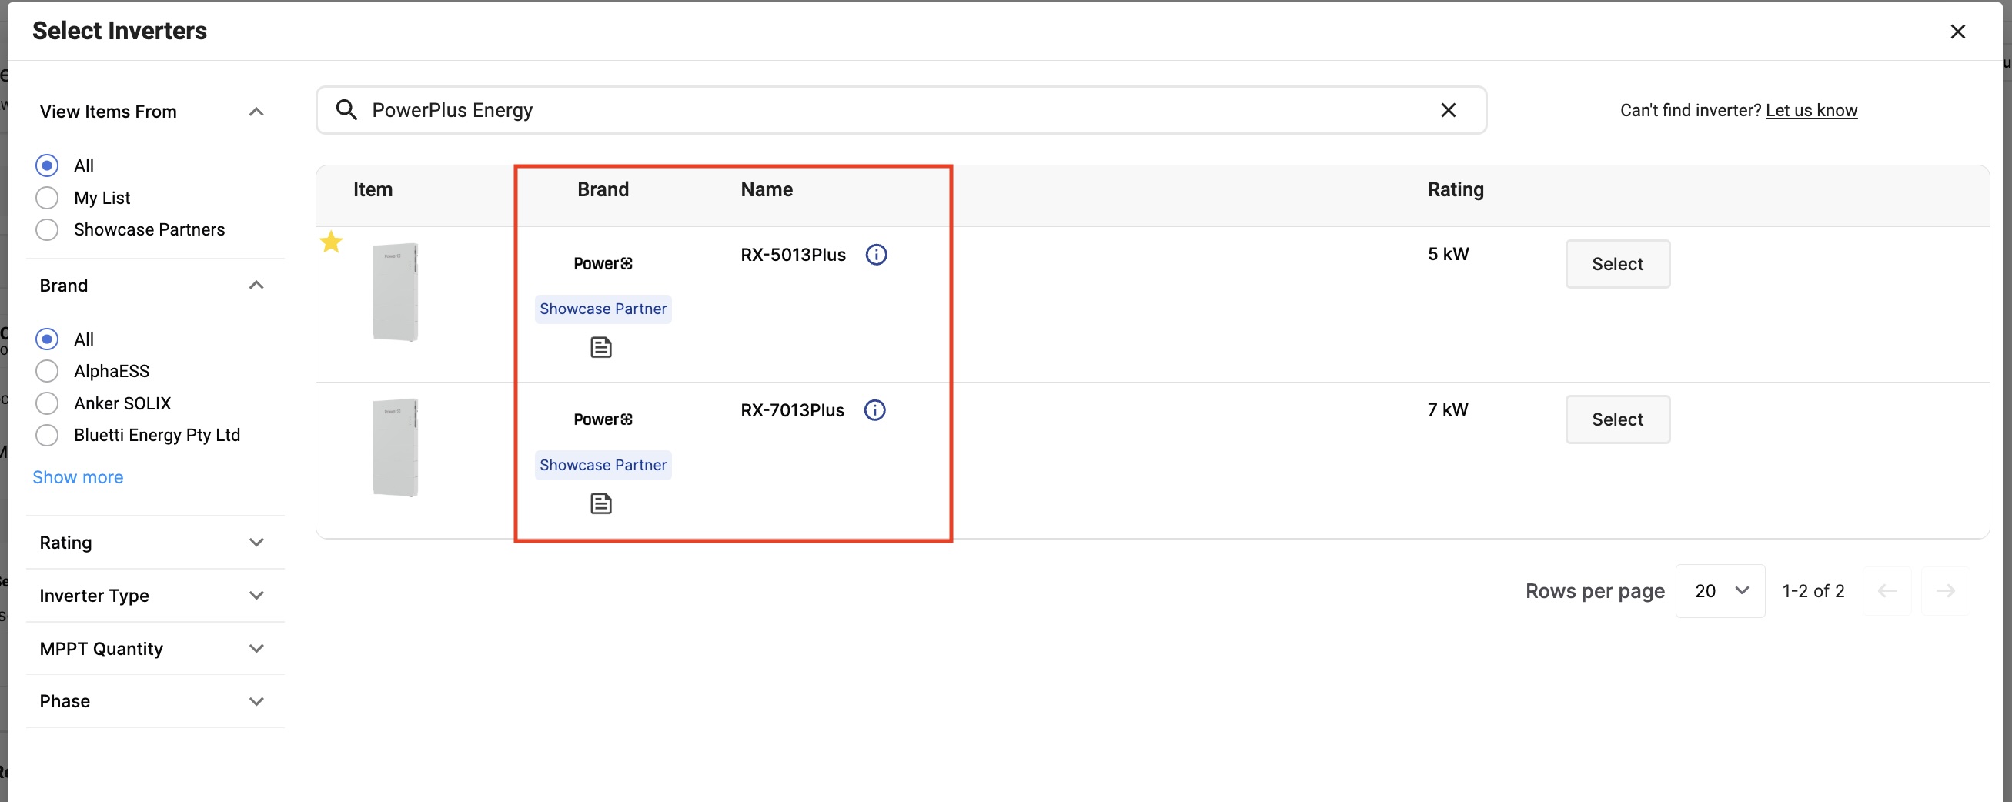Click the info icon beside RX-5013Plus
2012x802 pixels.
877,255
